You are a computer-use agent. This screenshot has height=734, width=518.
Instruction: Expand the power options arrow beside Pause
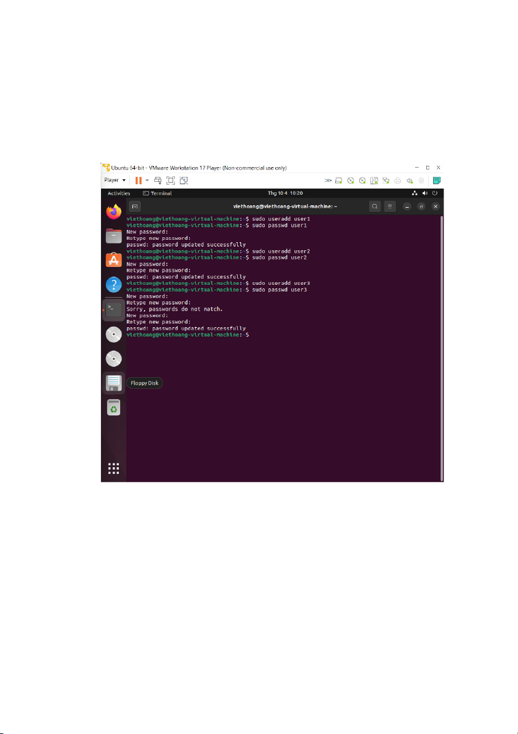(x=147, y=180)
